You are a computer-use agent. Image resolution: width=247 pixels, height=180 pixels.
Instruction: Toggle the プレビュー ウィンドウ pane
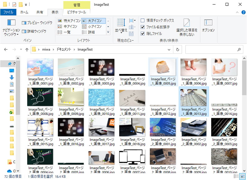(x=37, y=23)
